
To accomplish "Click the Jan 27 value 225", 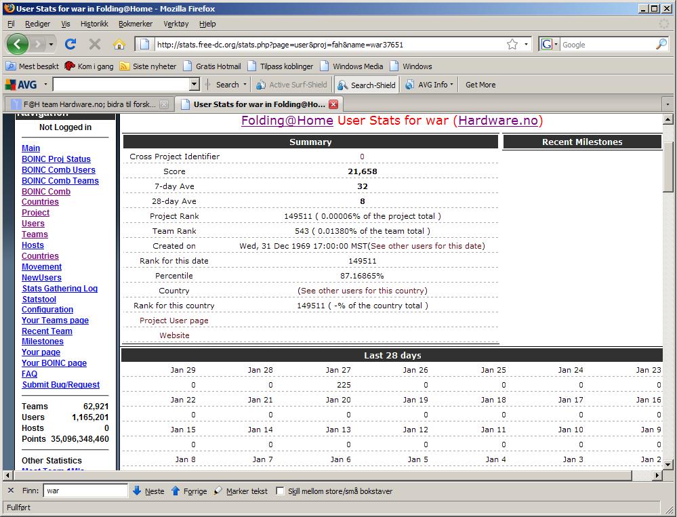I will [344, 384].
